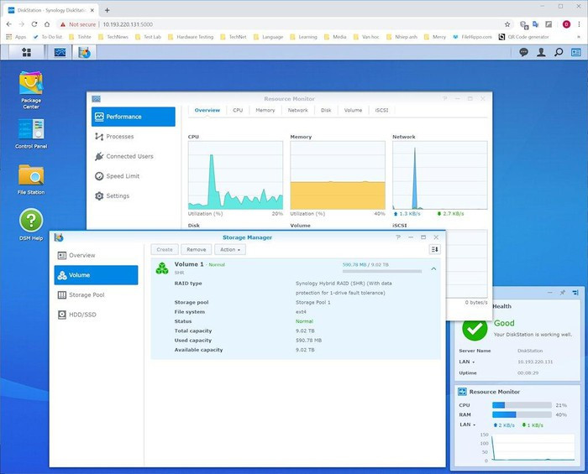Open the DSM notifications chat bubble icon
This screenshot has width=588, height=474.
(523, 52)
